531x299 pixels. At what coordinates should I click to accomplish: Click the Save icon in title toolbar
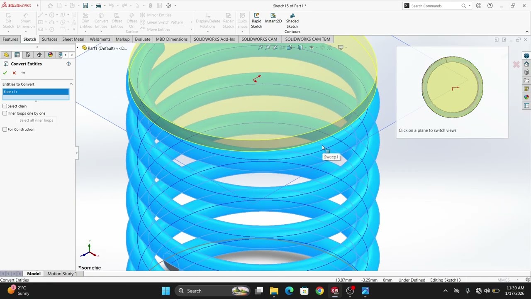point(85,5)
